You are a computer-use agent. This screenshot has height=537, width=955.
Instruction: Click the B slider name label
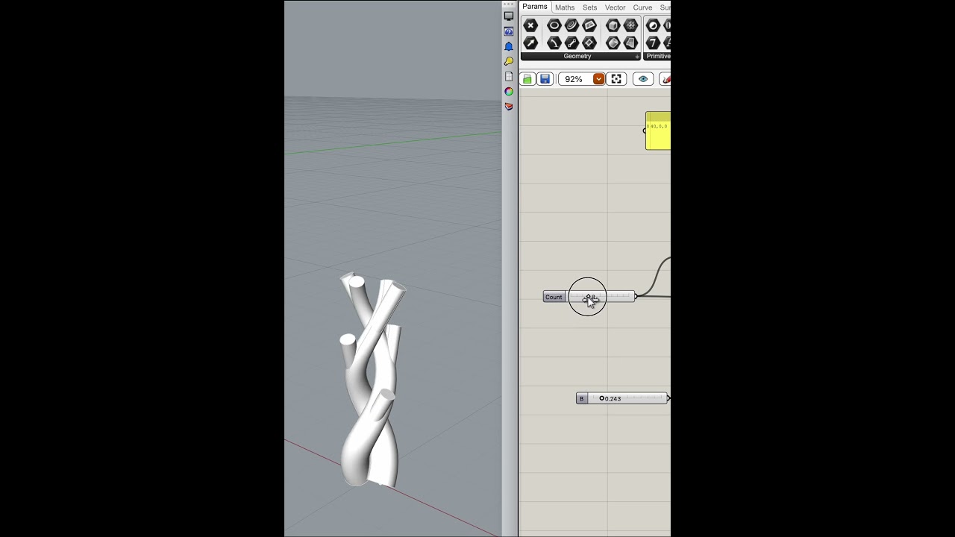581,398
